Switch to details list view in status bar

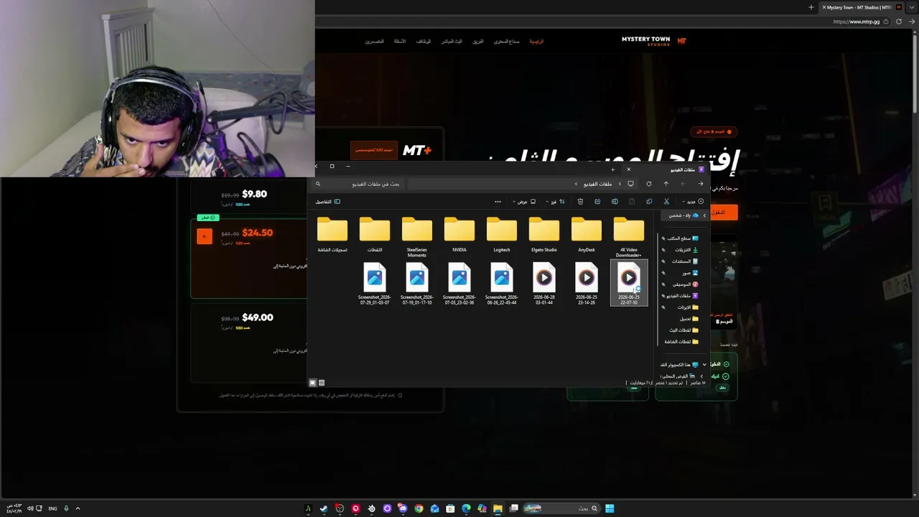click(x=321, y=383)
